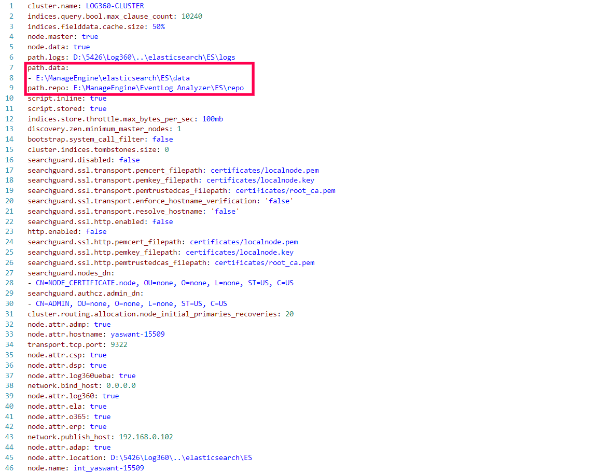The width and height of the screenshot is (611, 473).
Task: Select the highlighted path.data block
Action: 140,77
